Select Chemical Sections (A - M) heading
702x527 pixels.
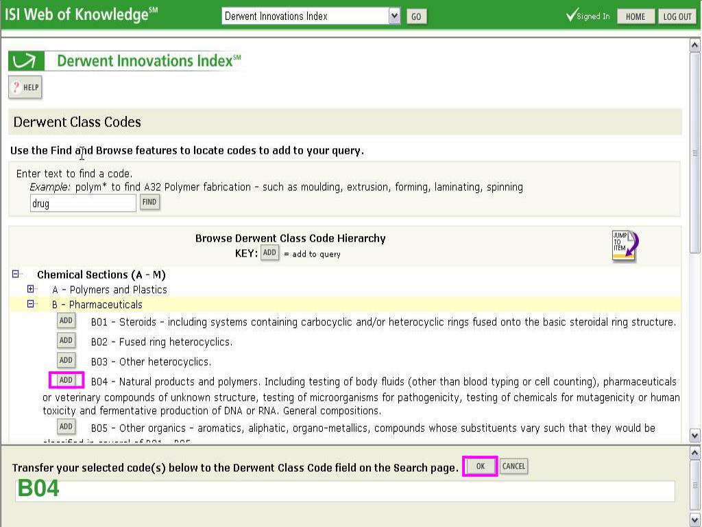pos(101,274)
